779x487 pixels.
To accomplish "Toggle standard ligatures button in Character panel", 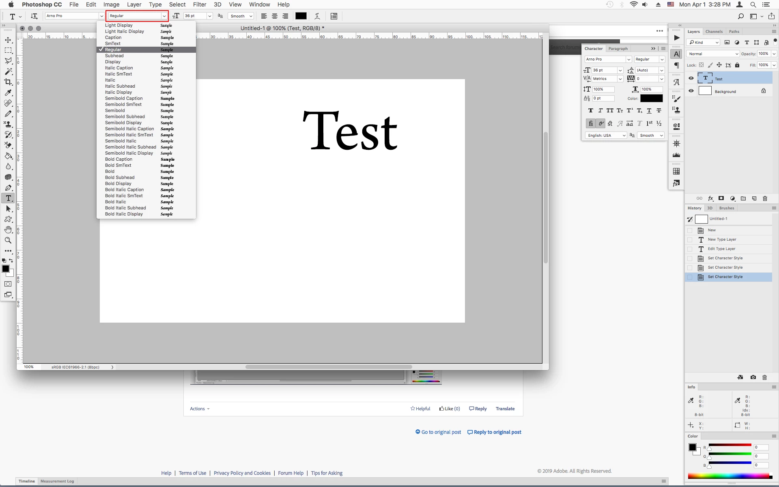I will 590,123.
